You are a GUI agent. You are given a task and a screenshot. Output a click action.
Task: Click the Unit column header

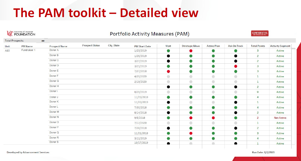coord(7,46)
